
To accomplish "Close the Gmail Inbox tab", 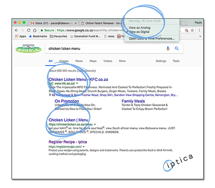I will pyautogui.click(x=76, y=23).
